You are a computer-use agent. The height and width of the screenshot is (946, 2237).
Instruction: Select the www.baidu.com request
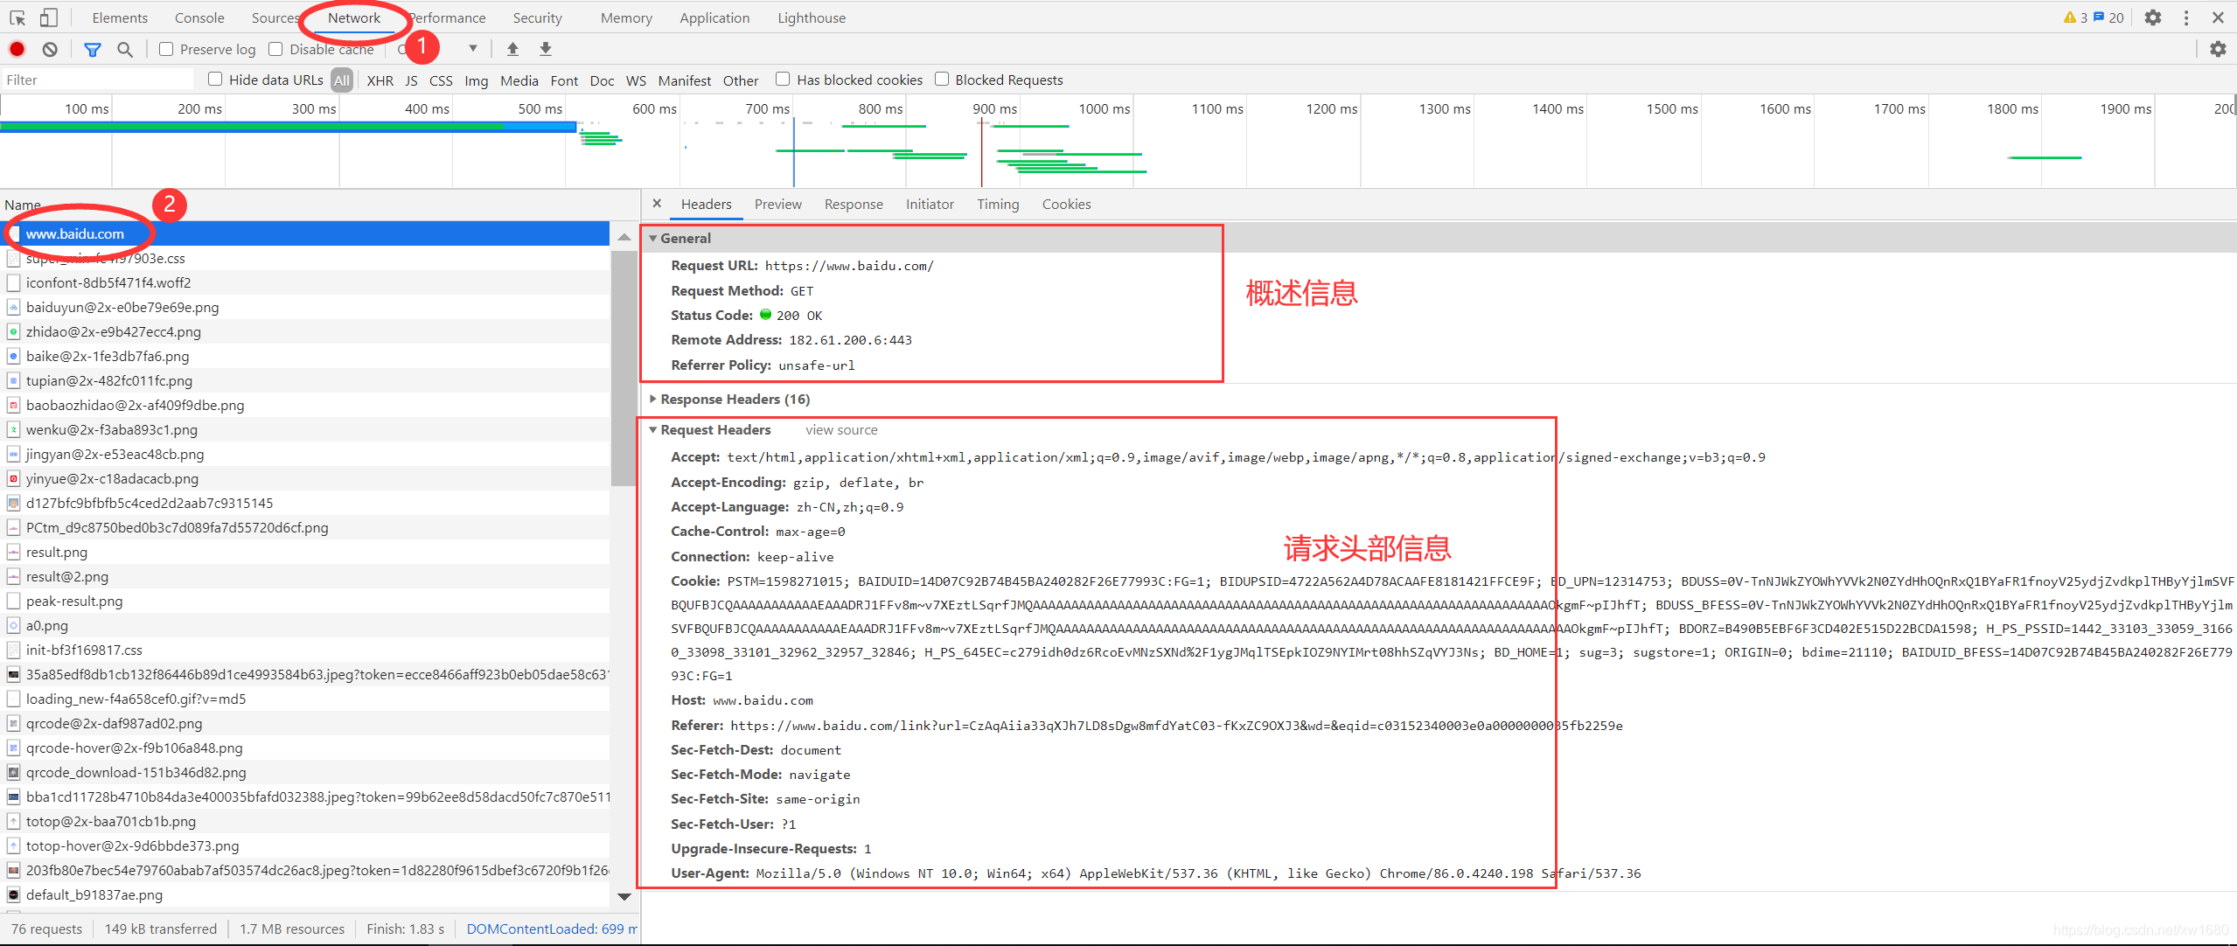(304, 233)
